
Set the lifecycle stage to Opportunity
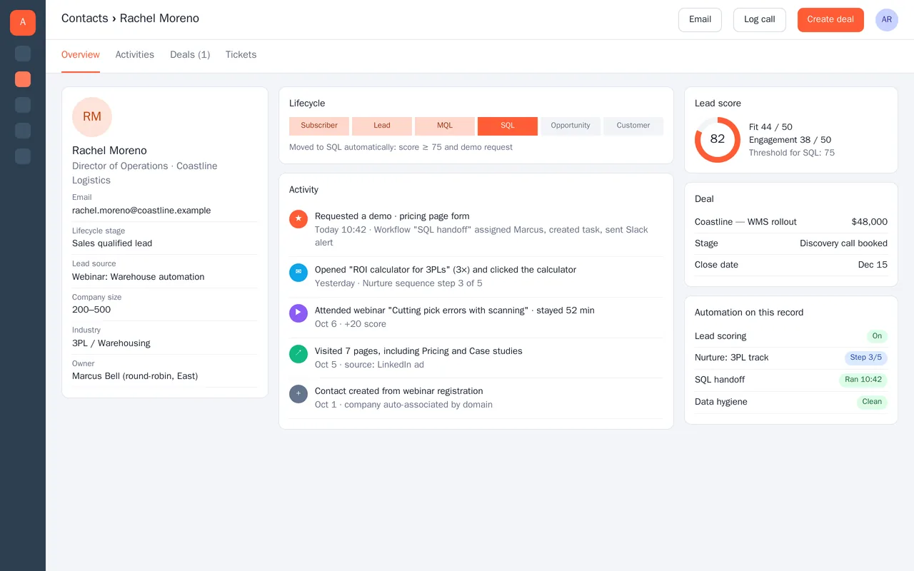571,126
